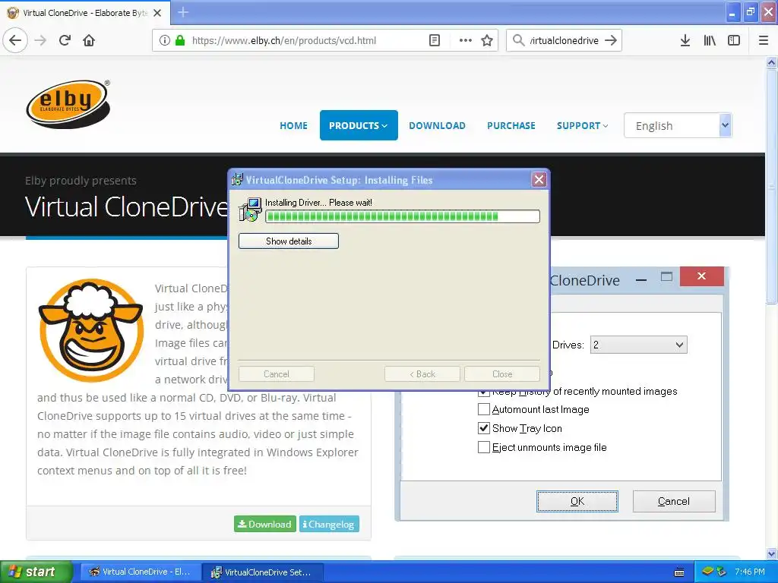The height and width of the screenshot is (583, 778).
Task: Go back with the browser Back arrow
Action: 15,40
